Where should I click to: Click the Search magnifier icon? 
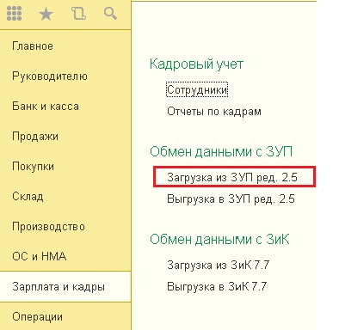[x=110, y=14]
